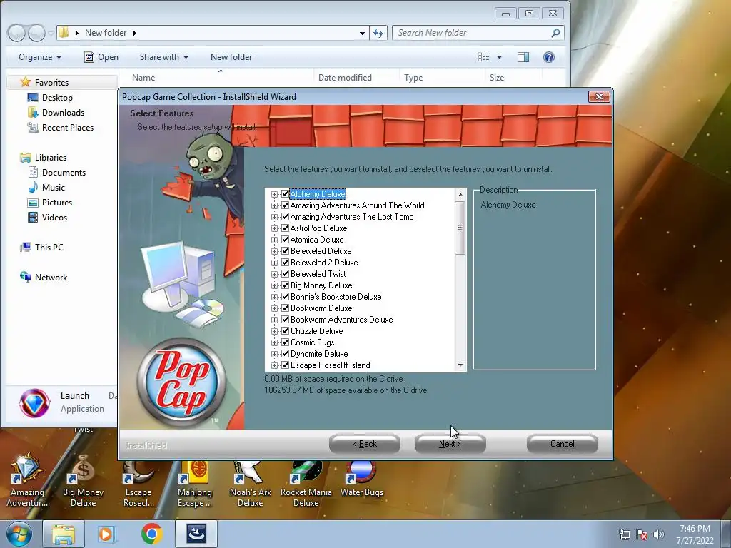This screenshot has width=731, height=548.
Task: Click the Amazing Adventures desktop shortcut icon
Action: click(x=27, y=480)
